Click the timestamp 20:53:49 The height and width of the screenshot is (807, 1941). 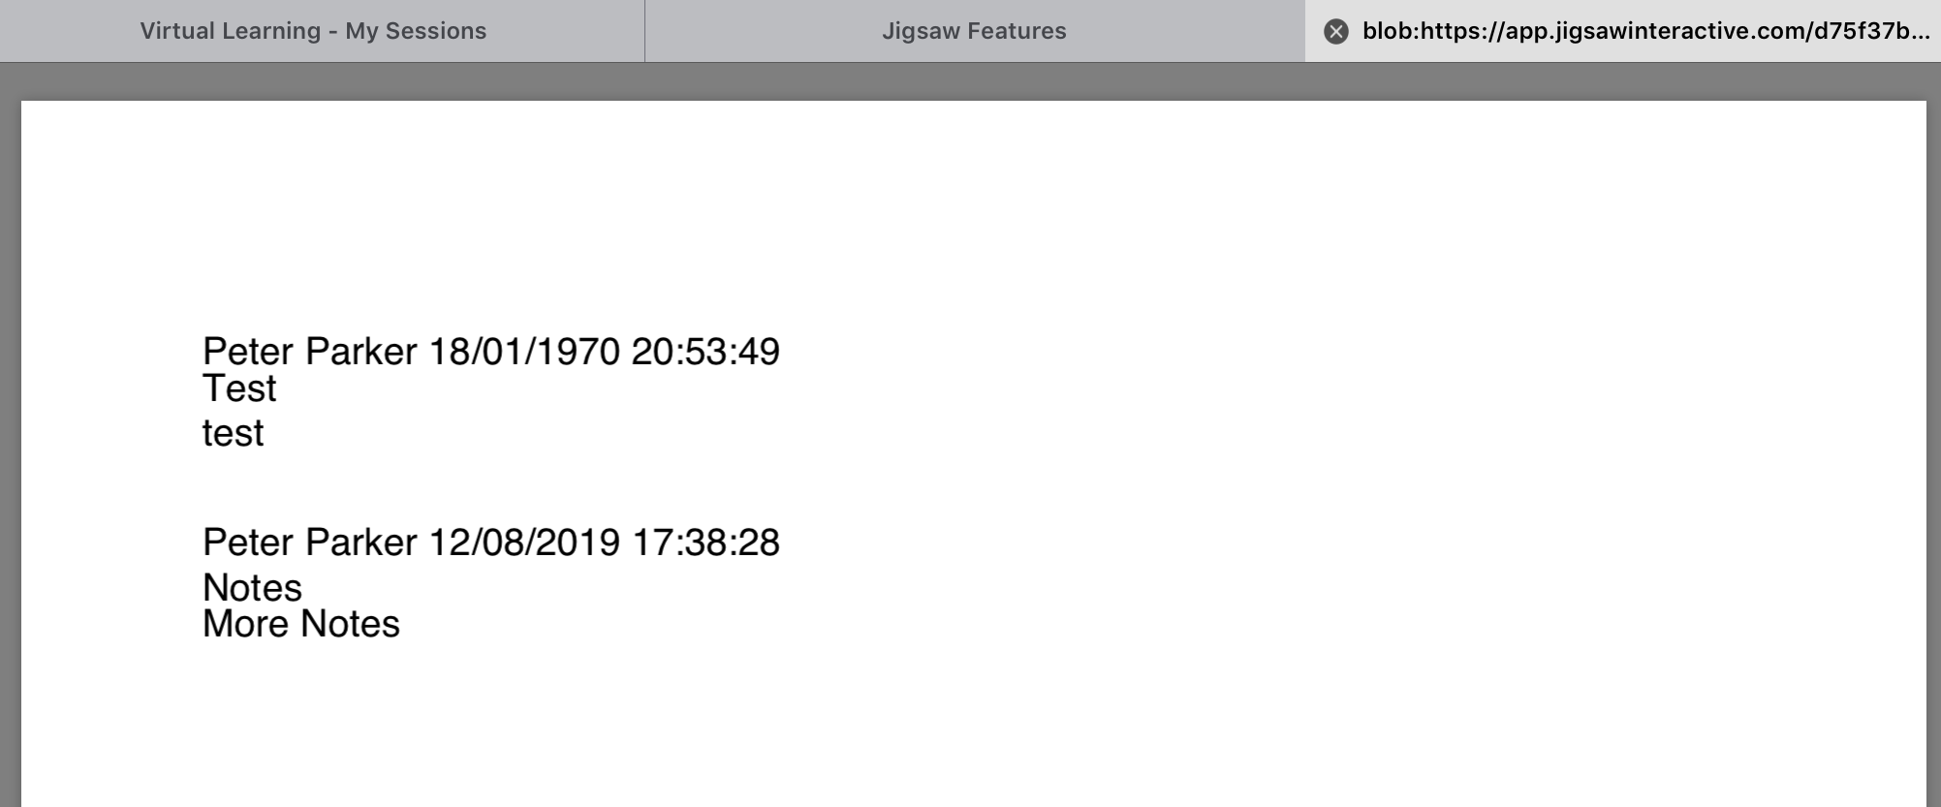pos(704,352)
